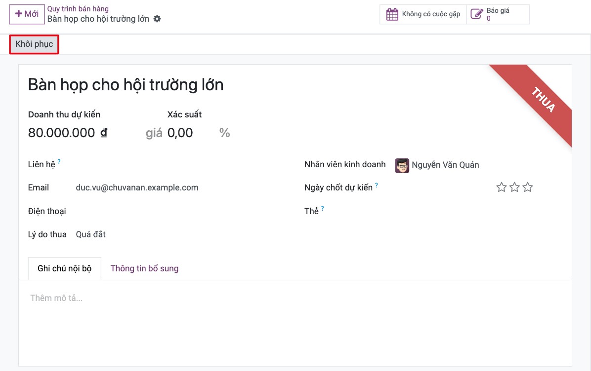Open the gear actions menu beside the title
This screenshot has width=591, height=371.
(x=157, y=19)
